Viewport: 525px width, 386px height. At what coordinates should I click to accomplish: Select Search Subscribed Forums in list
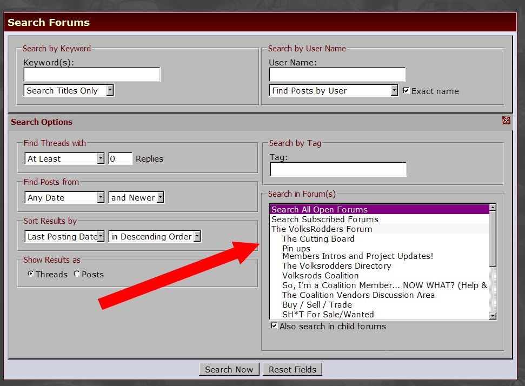[380, 219]
